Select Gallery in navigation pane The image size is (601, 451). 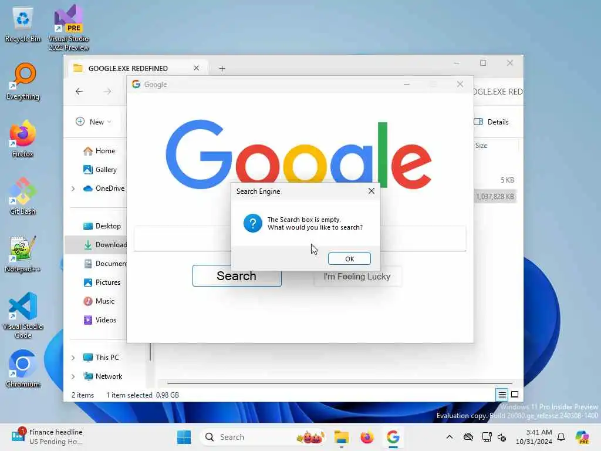click(100, 170)
